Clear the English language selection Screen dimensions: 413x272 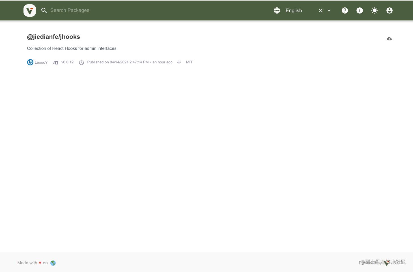pyautogui.click(x=321, y=10)
